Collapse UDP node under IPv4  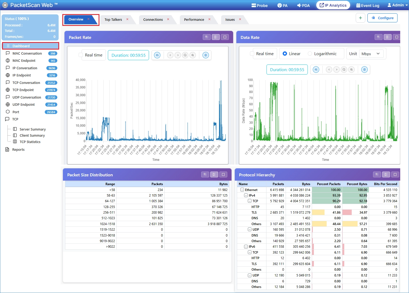250,229
